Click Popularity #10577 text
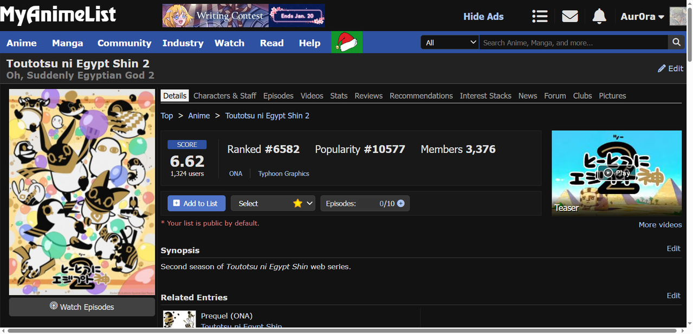This screenshot has height=334, width=693. (360, 149)
